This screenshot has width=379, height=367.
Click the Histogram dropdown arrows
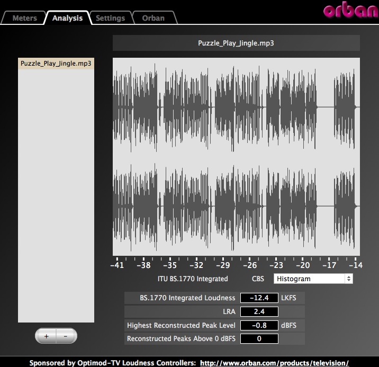click(348, 279)
